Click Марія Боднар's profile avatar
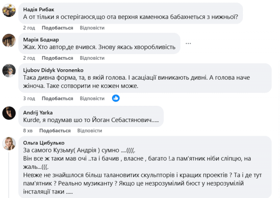 [9, 41]
